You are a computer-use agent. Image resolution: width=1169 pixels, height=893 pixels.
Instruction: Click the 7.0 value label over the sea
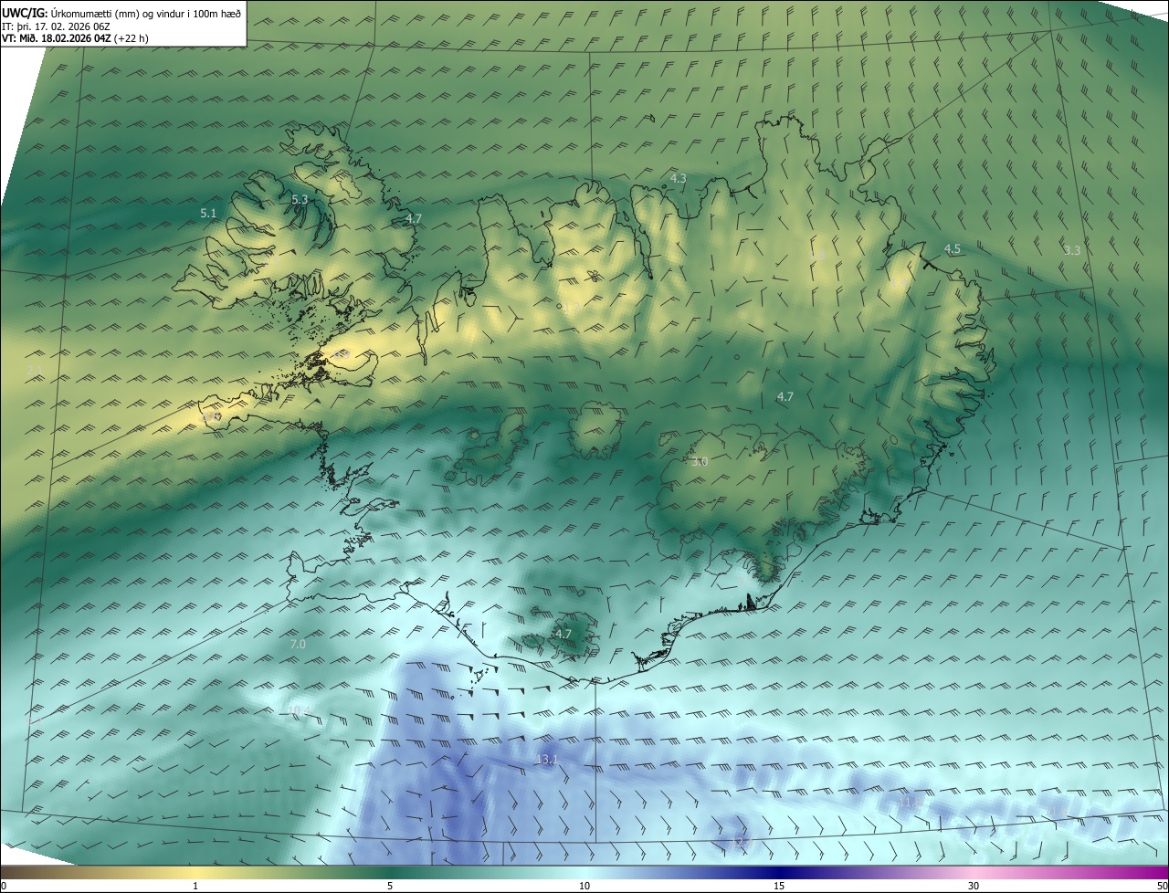298,644
